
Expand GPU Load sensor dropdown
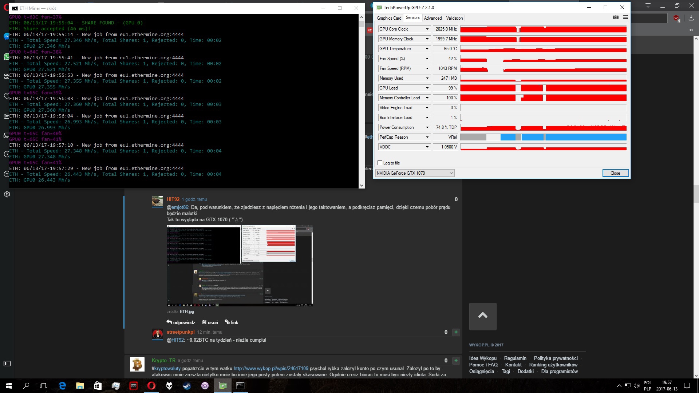tap(427, 88)
